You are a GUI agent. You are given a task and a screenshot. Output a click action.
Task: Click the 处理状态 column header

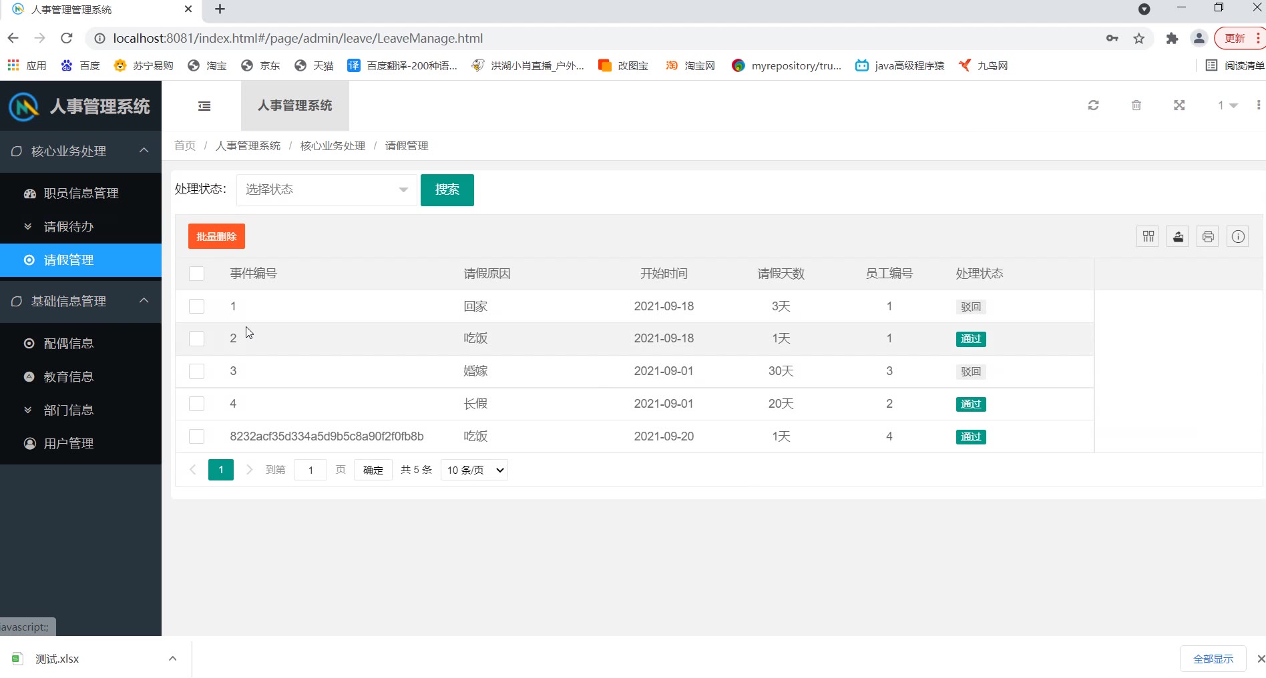[979, 274]
